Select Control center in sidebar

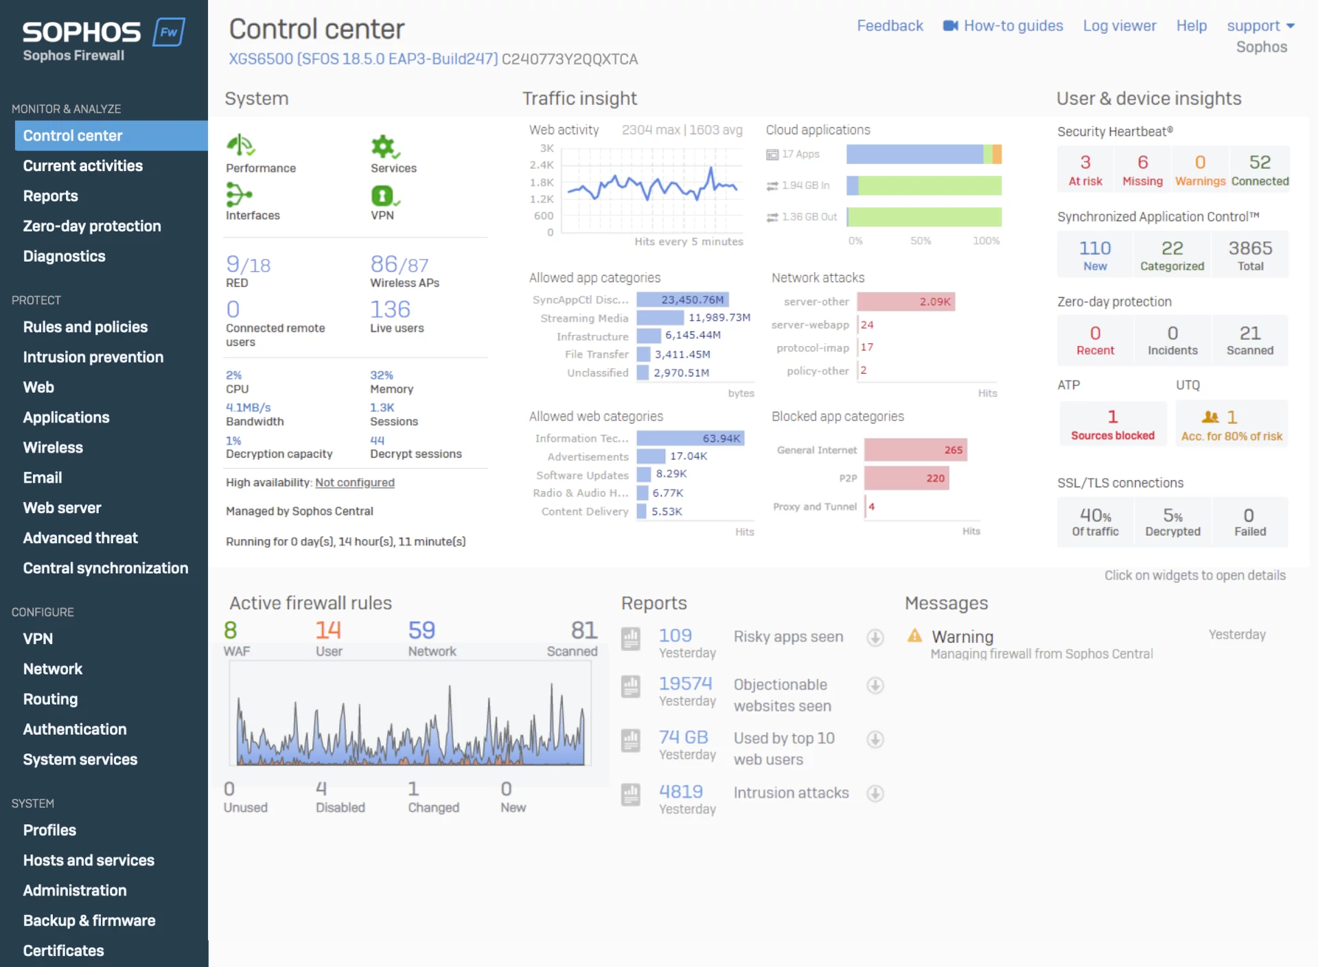click(111, 135)
